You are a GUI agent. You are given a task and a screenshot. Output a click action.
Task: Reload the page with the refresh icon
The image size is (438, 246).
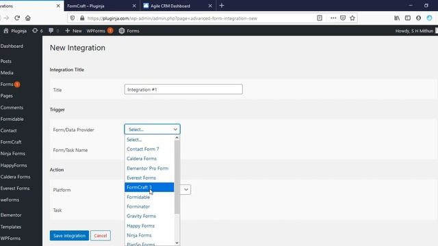click(17, 18)
